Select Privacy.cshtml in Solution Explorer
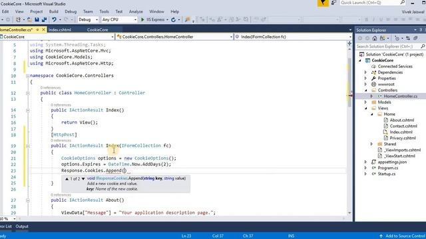The image size is (426, 239). tap(403, 138)
